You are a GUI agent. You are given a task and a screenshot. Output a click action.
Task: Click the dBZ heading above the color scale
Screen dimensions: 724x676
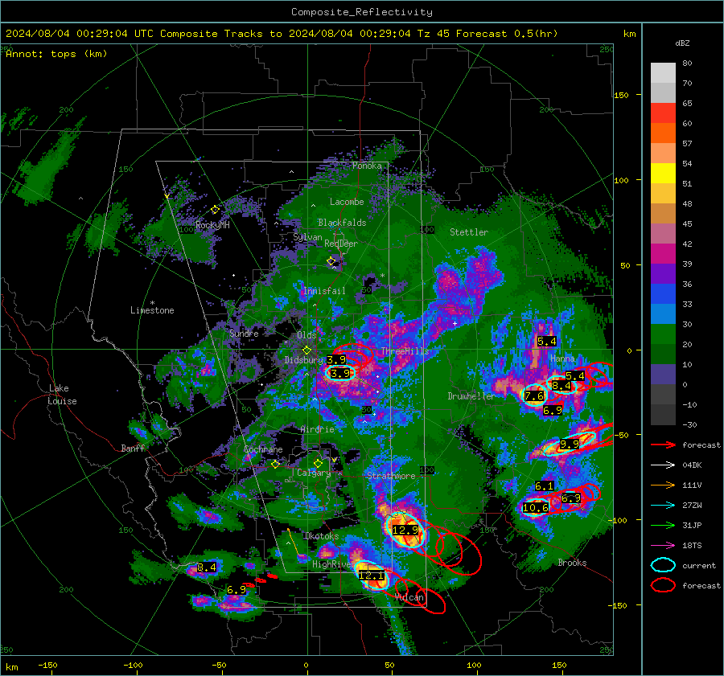682,43
